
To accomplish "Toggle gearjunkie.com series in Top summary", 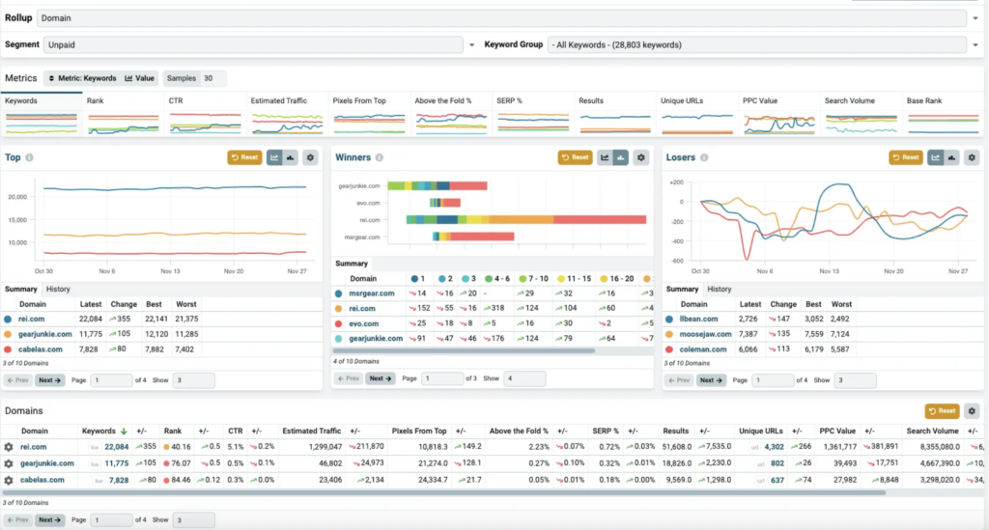I will point(8,334).
